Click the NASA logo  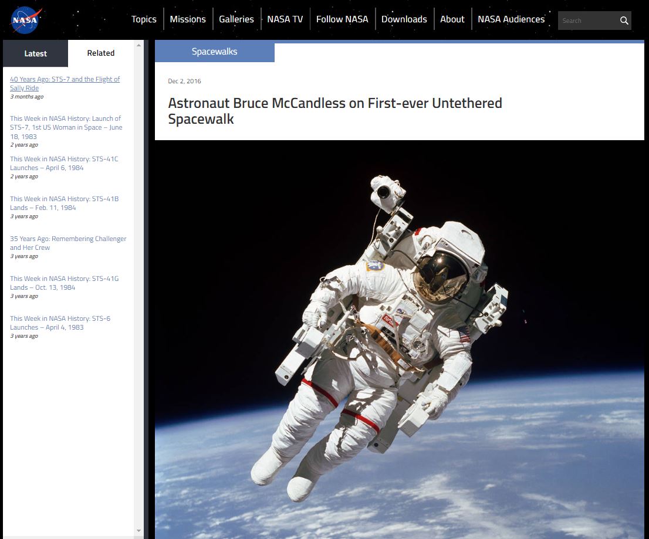tap(26, 20)
